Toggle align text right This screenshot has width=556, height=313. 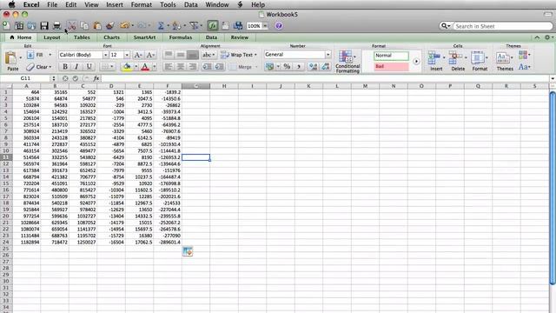193,66
